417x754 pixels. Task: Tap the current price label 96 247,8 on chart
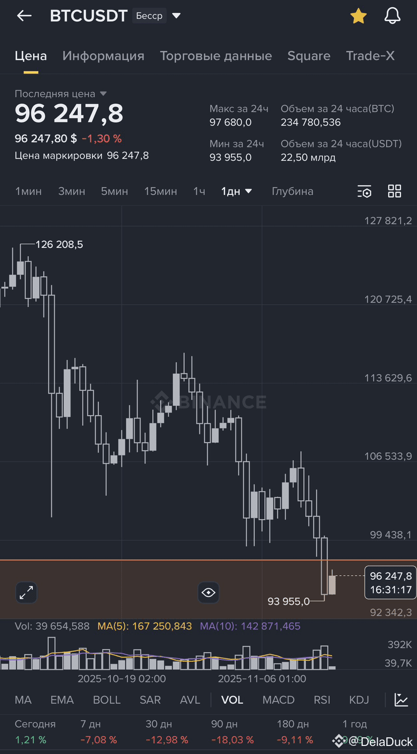click(390, 583)
